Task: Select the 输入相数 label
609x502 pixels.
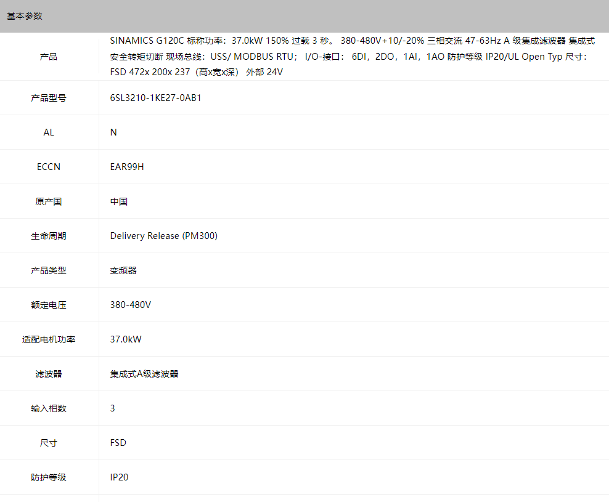Action: [x=49, y=408]
